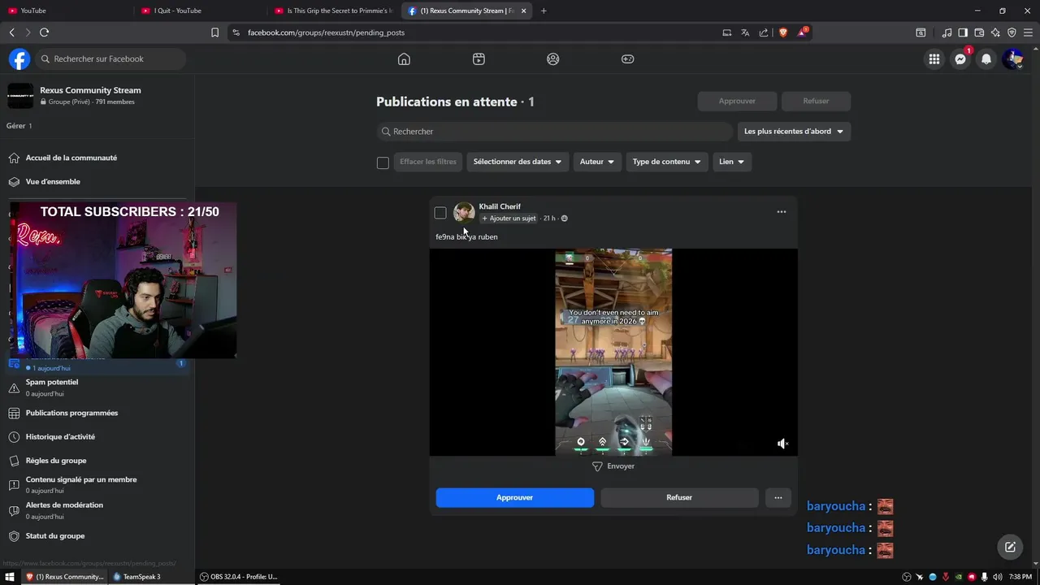The width and height of the screenshot is (1040, 585).
Task: Click the share page icon in address bar
Action: (x=764, y=32)
